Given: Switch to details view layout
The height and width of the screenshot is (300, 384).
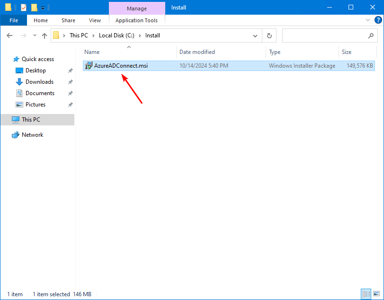Looking at the screenshot, I should click(x=366, y=294).
